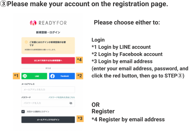Screen dimensions: 196x135
Task: Open the forgot password link
Action: 62,97
